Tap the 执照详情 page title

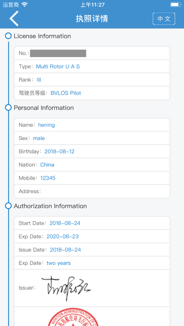(92, 19)
